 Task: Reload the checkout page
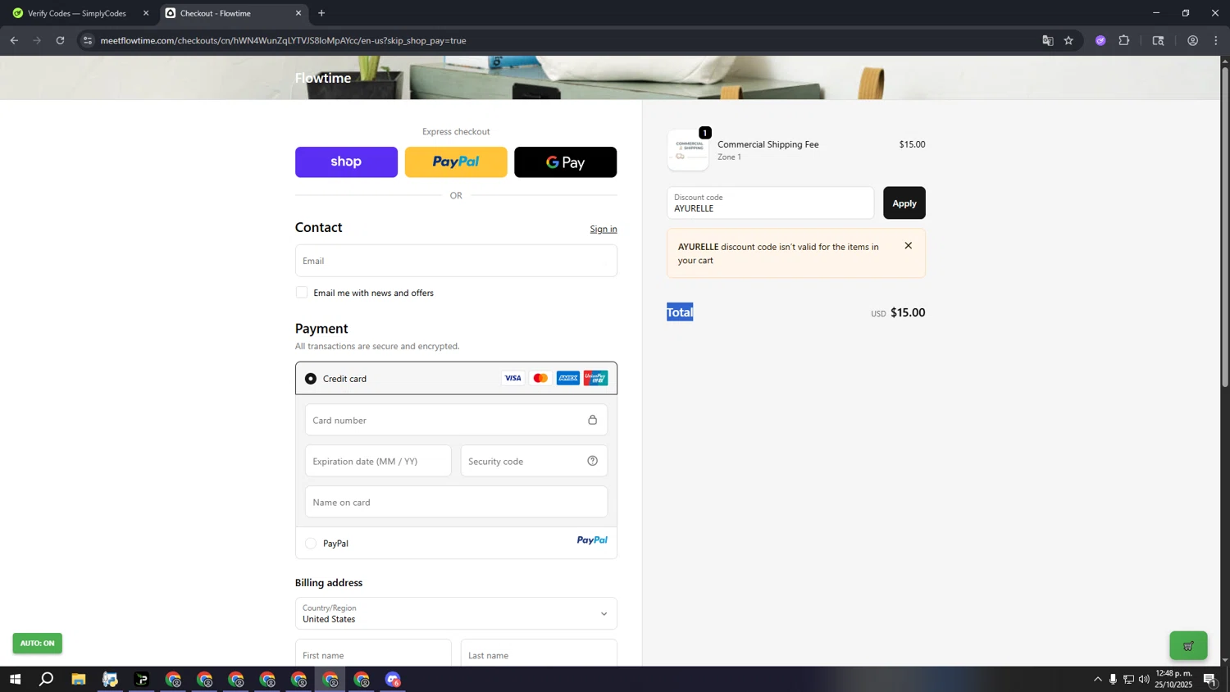[x=60, y=40]
